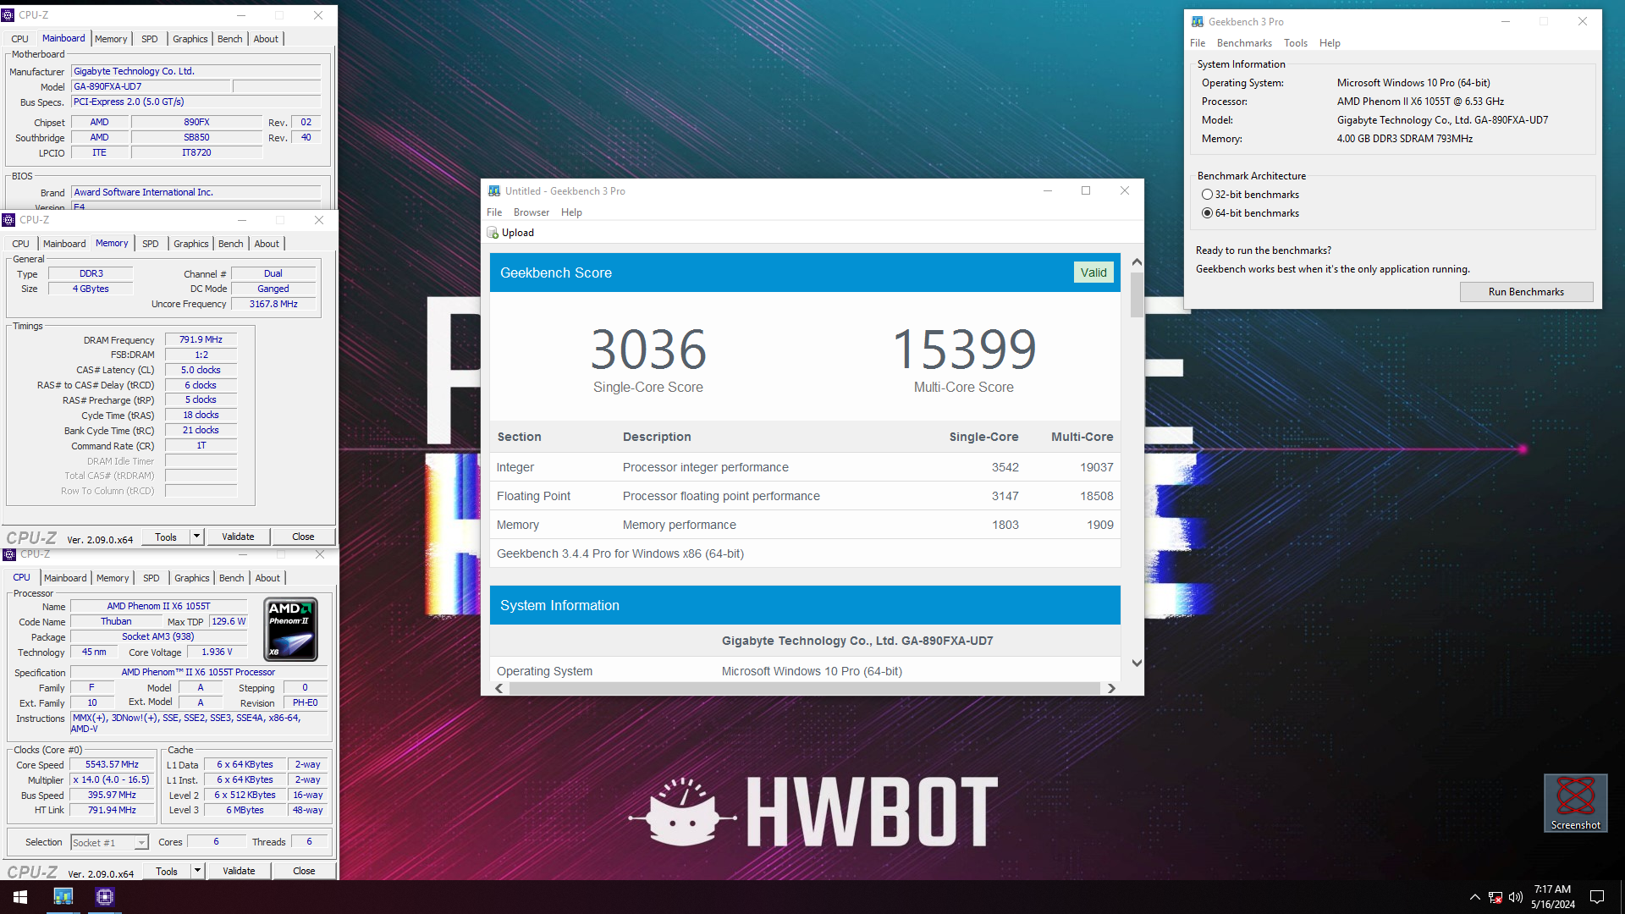Click the AMD Phenom II processor logo
The width and height of the screenshot is (1625, 914).
[x=291, y=629]
